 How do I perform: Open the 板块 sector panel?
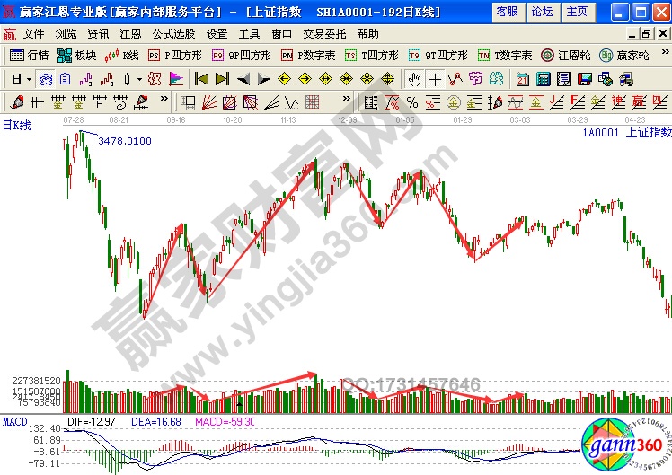tap(78, 56)
